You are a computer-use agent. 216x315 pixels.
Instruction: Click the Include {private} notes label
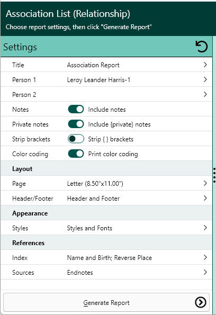(119, 124)
